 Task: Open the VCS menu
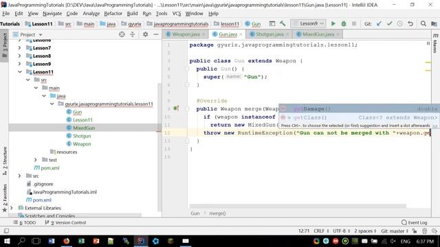click(x=177, y=14)
